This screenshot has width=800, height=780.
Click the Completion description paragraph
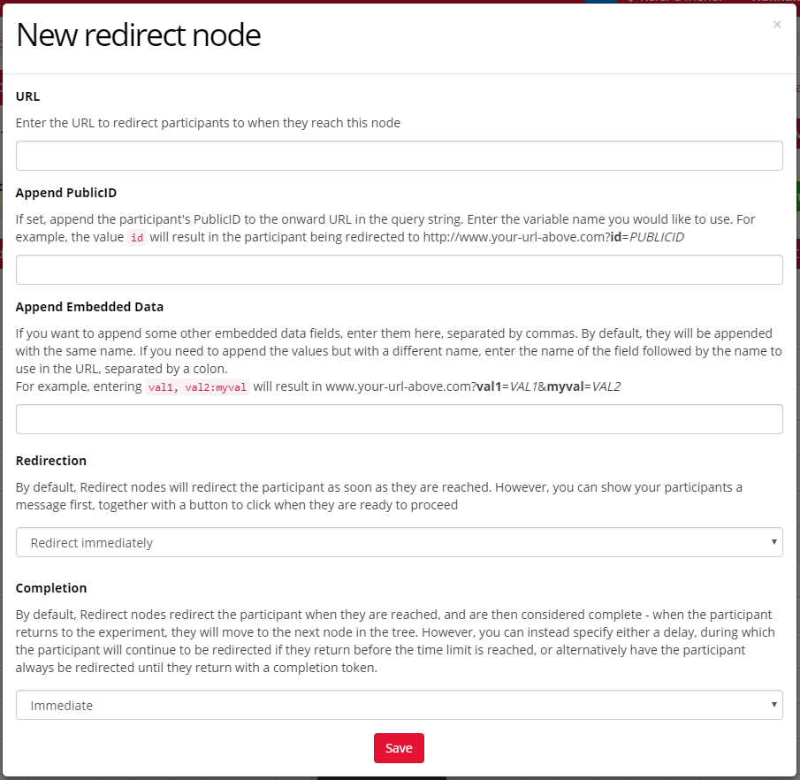point(393,641)
